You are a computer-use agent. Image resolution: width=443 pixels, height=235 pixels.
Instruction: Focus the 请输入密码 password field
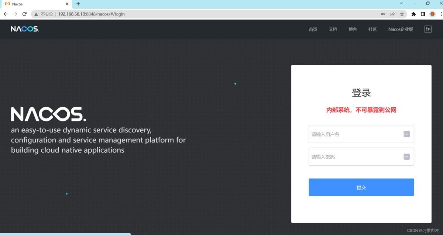[x=361, y=157]
